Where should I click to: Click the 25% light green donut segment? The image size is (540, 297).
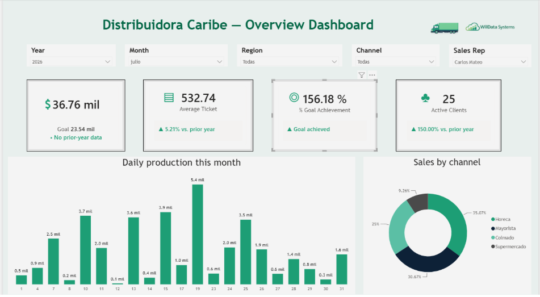point(399,227)
